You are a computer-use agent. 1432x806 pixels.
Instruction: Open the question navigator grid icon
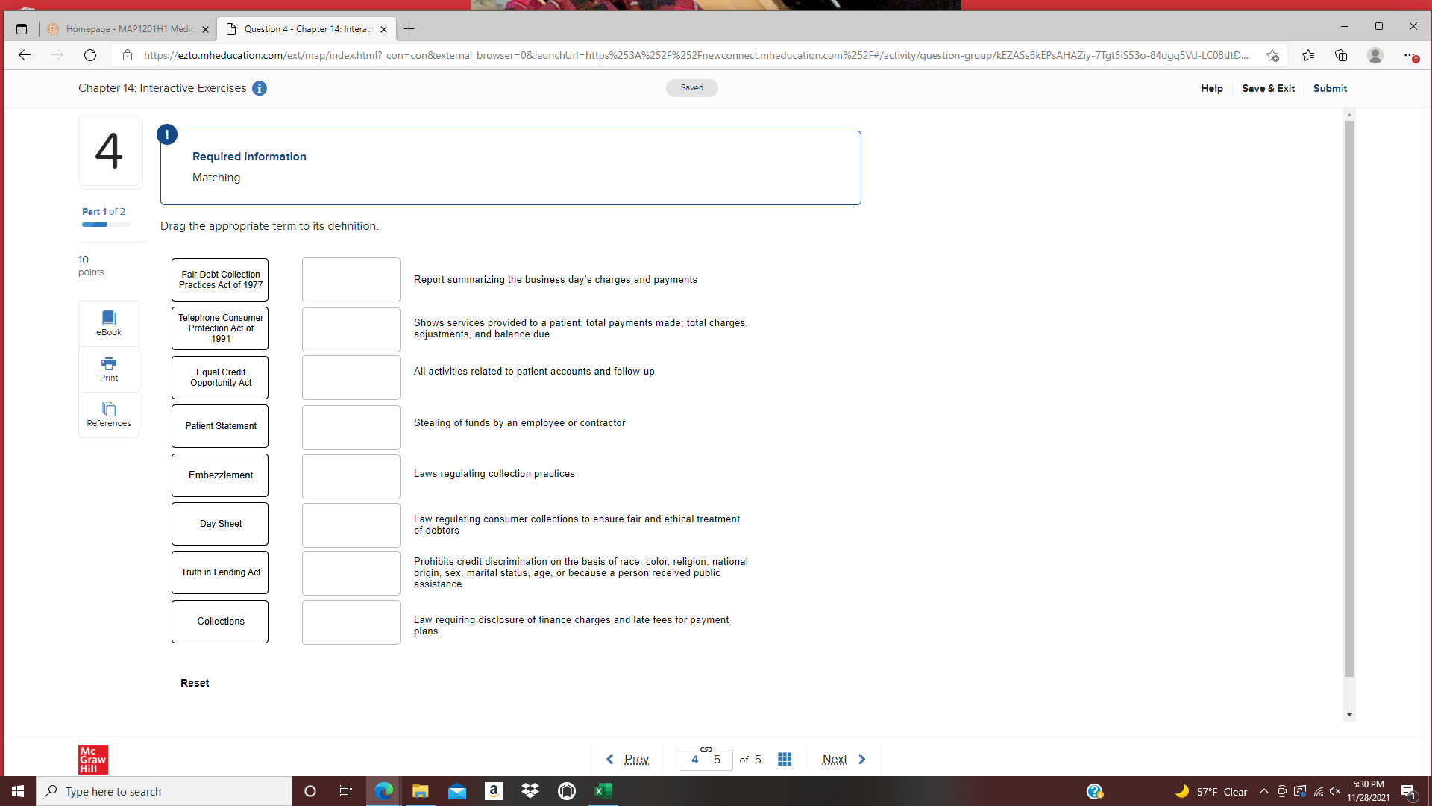[784, 759]
